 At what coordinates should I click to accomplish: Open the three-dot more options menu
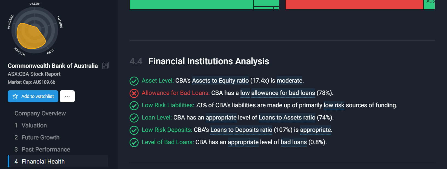coord(67,96)
